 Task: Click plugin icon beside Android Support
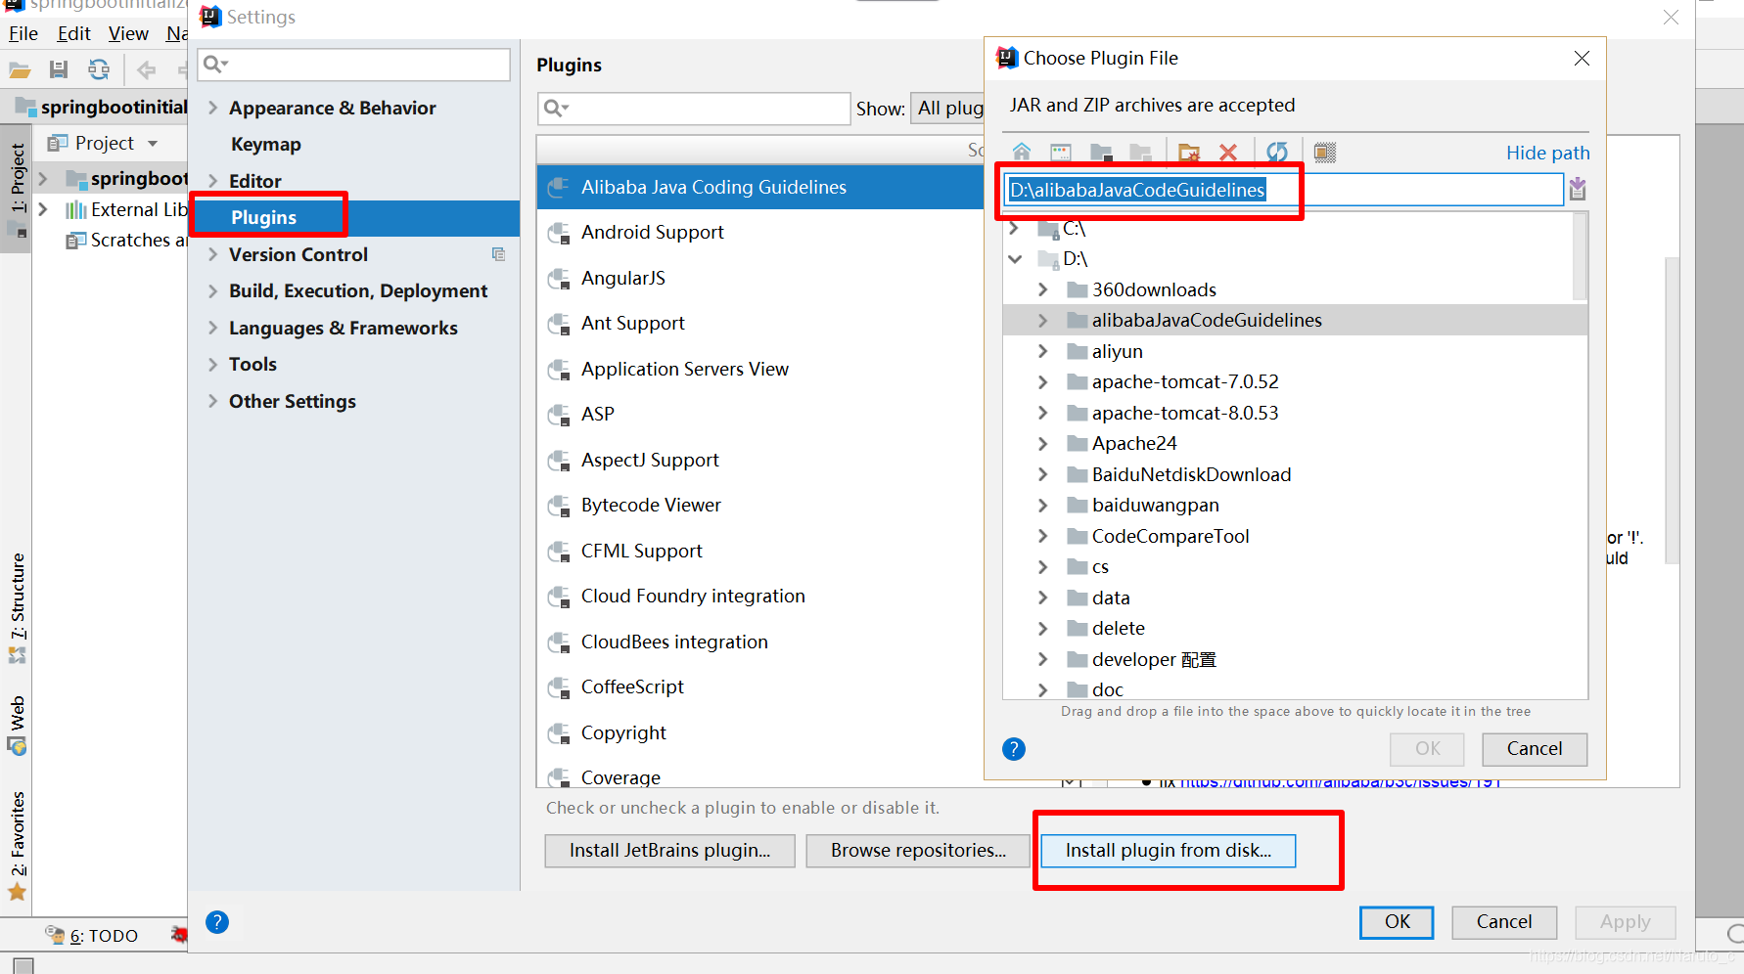click(x=559, y=233)
